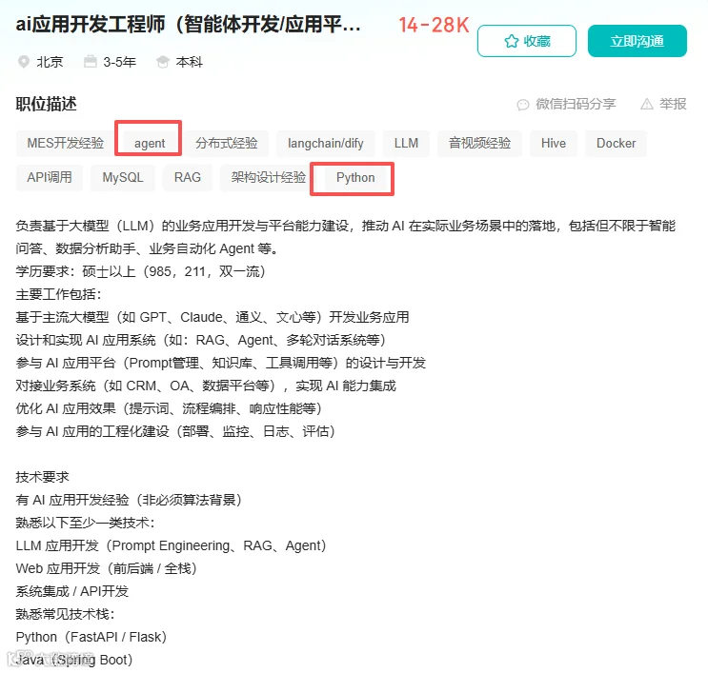
Task: Click the line about Prompt管理、知识库
Action: point(221,363)
